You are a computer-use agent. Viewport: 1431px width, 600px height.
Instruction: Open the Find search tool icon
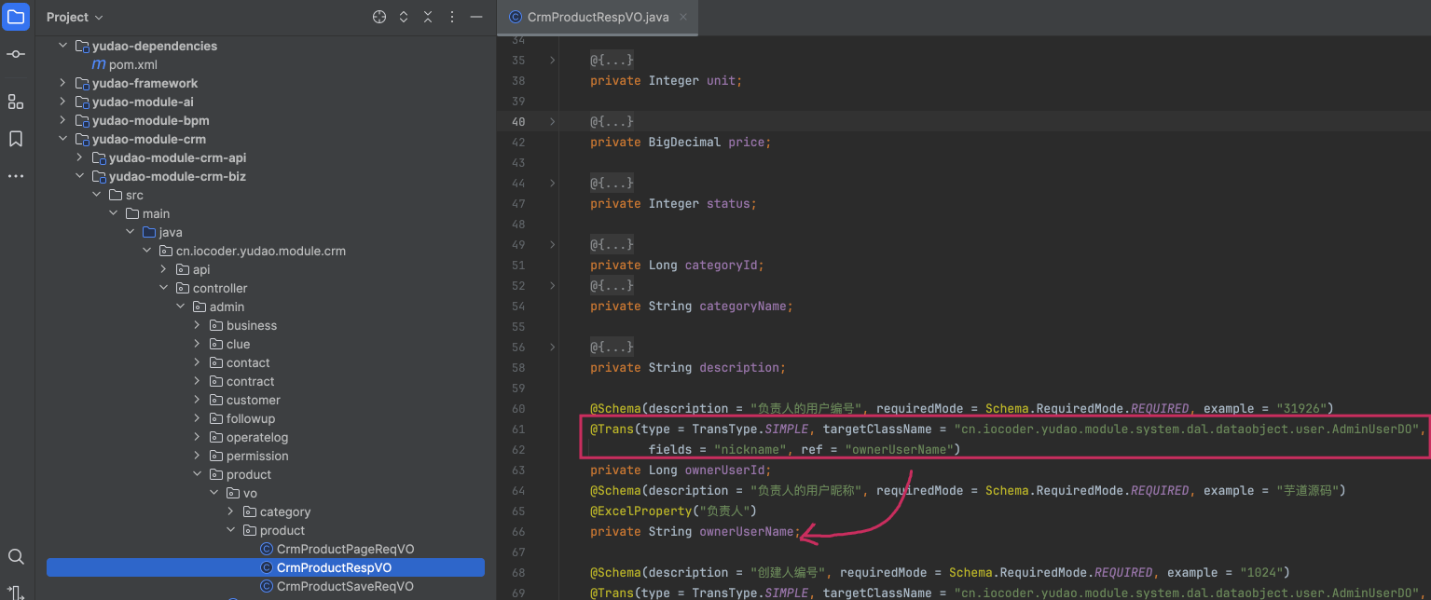click(16, 556)
